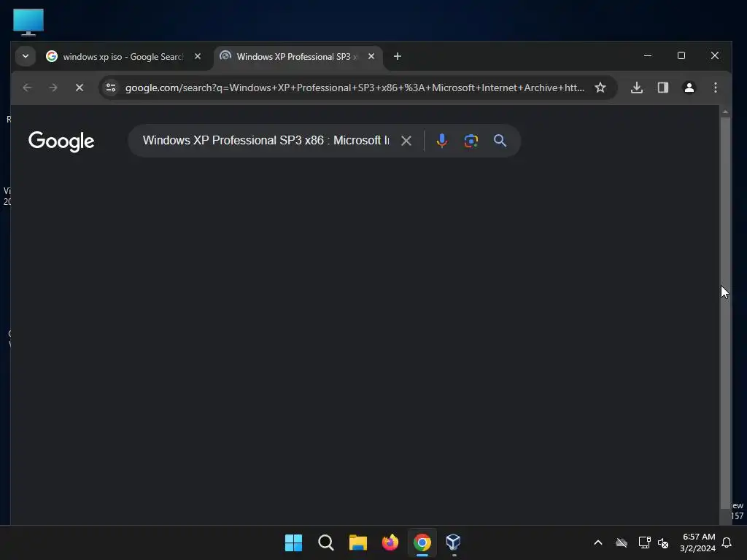
Task: Start voice search with microphone icon
Action: [441, 141]
